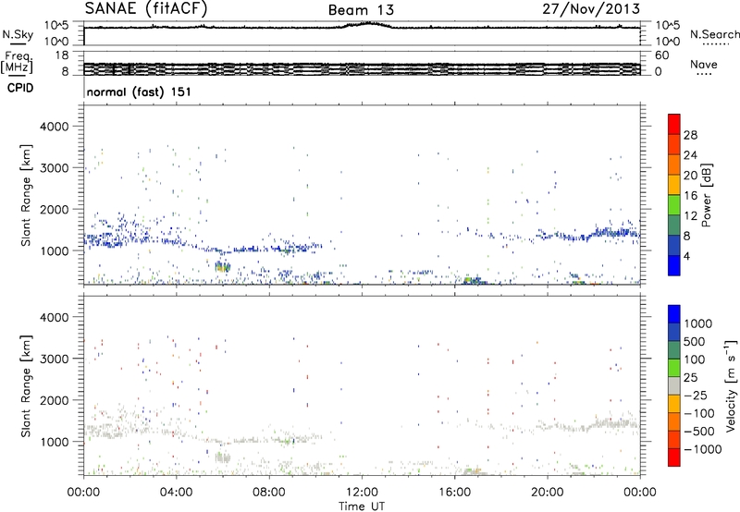Click the 1000 km tick in velocity panel

click(x=54, y=442)
